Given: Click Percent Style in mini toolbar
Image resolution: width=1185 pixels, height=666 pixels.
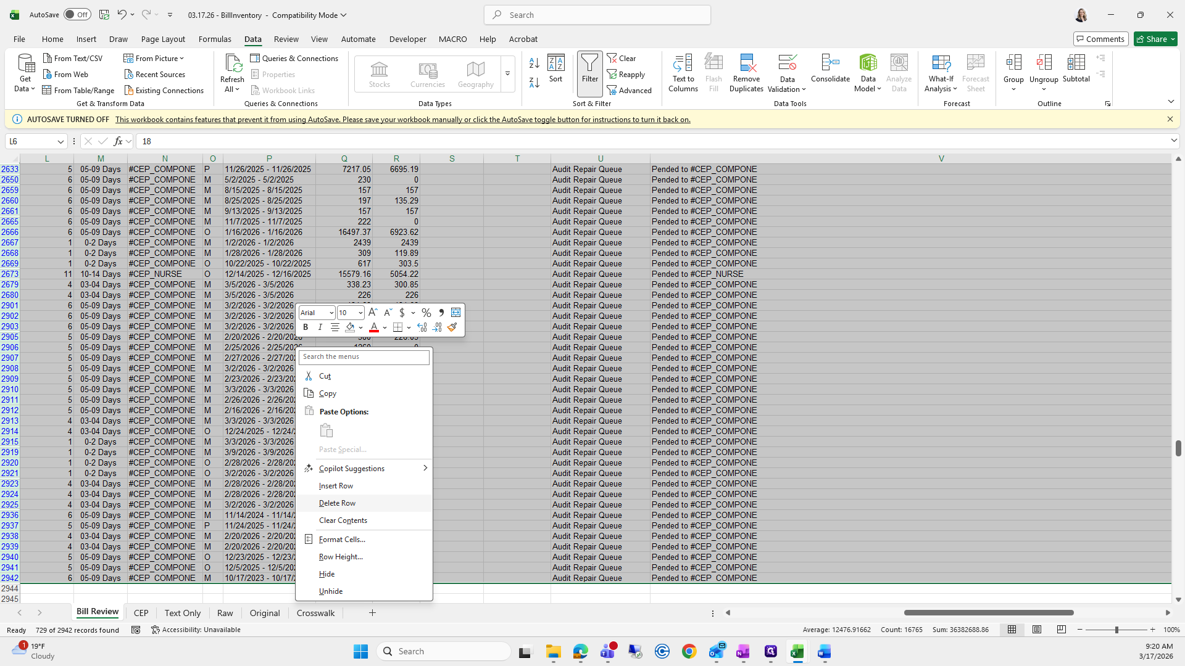Looking at the screenshot, I should coord(426,313).
